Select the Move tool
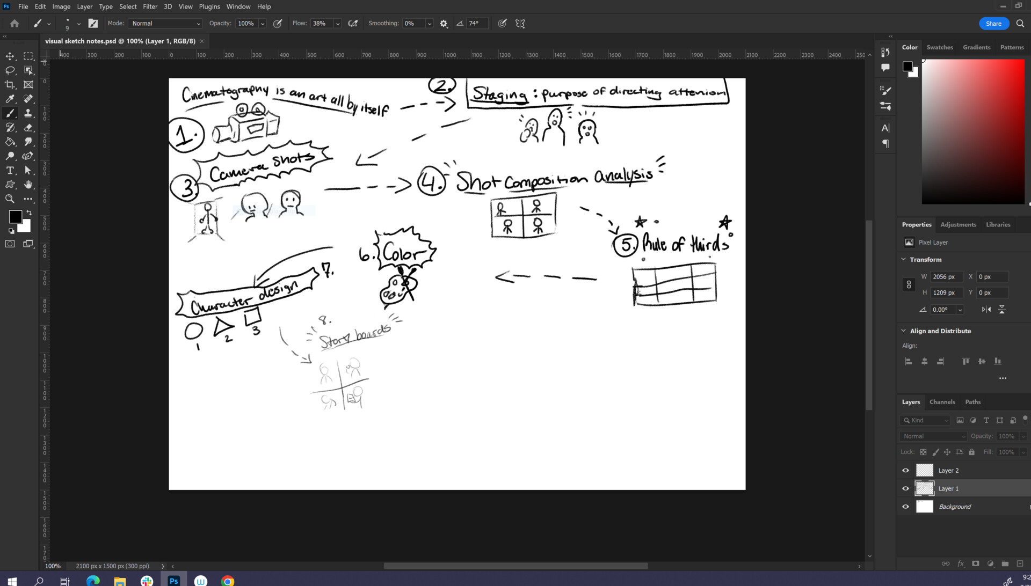 click(x=10, y=56)
